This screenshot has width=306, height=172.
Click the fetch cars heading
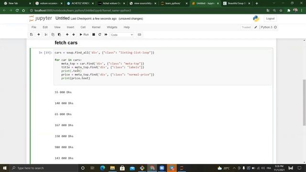[x=66, y=43]
